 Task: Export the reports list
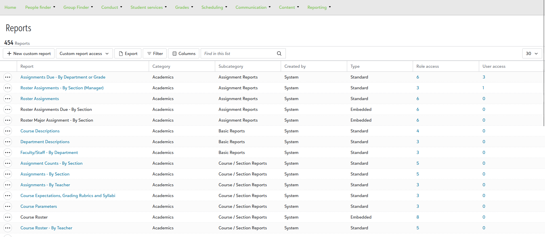[x=128, y=54]
